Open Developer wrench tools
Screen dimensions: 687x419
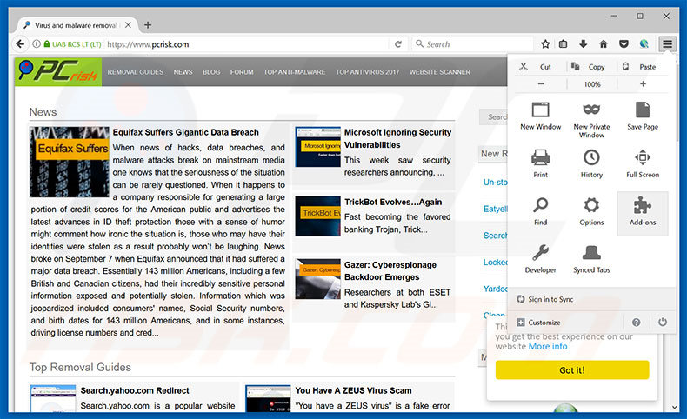(x=540, y=261)
